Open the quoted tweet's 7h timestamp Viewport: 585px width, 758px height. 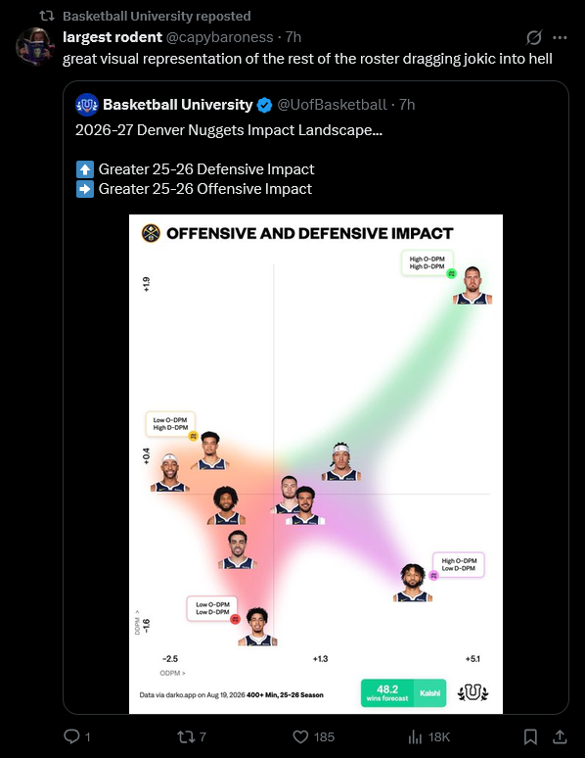407,105
